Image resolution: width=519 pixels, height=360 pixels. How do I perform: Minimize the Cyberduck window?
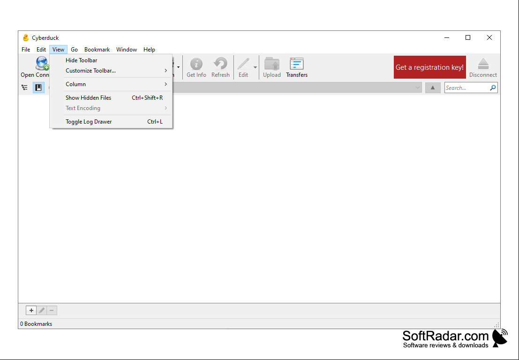(447, 38)
